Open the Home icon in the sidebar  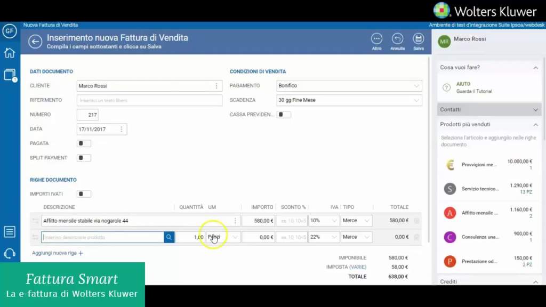(10, 53)
